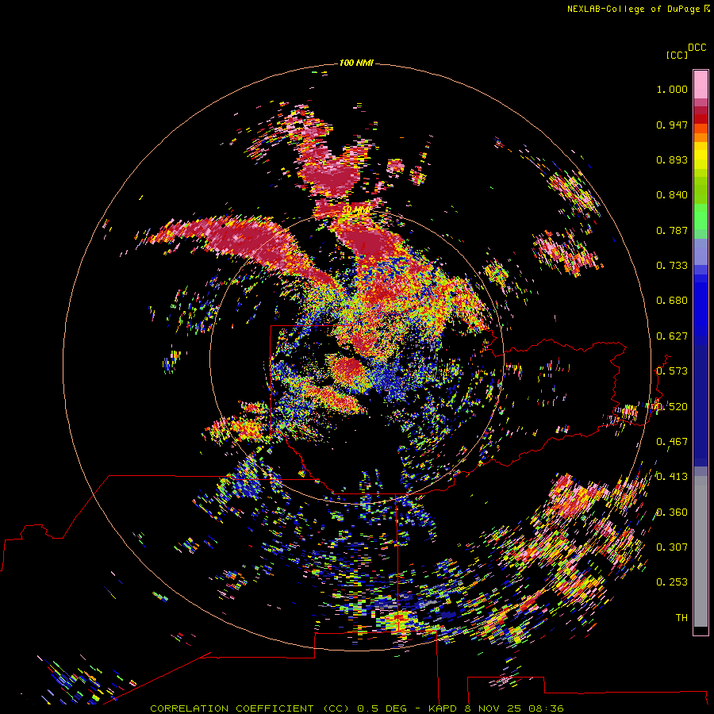714x714 pixels.
Task: Pick the light pink top color bar segment
Action: 701,84
